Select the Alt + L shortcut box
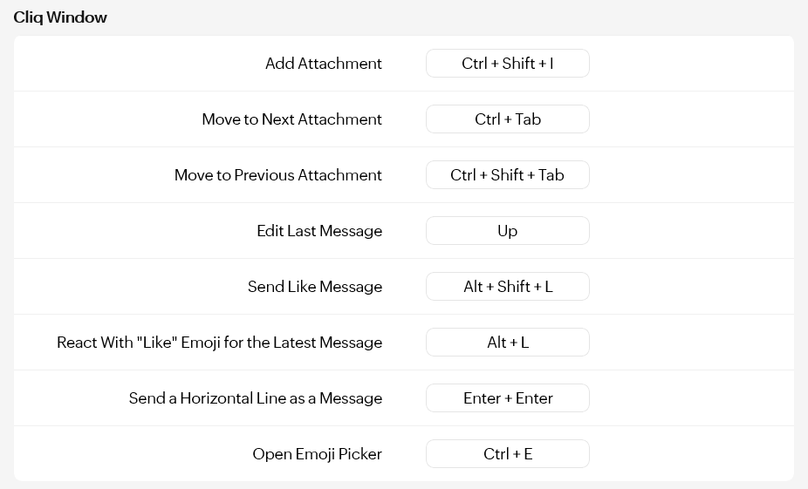Viewport: 808px width, 489px height. coord(507,343)
